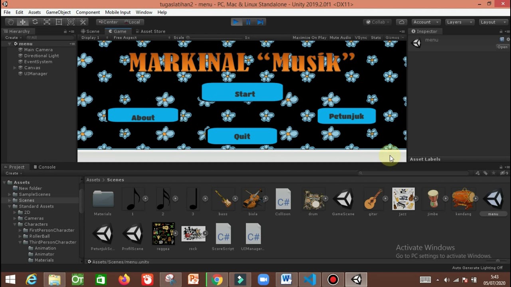Expand the Canvas object in Hierarchy
This screenshot has height=287, width=511.
(x=15, y=68)
